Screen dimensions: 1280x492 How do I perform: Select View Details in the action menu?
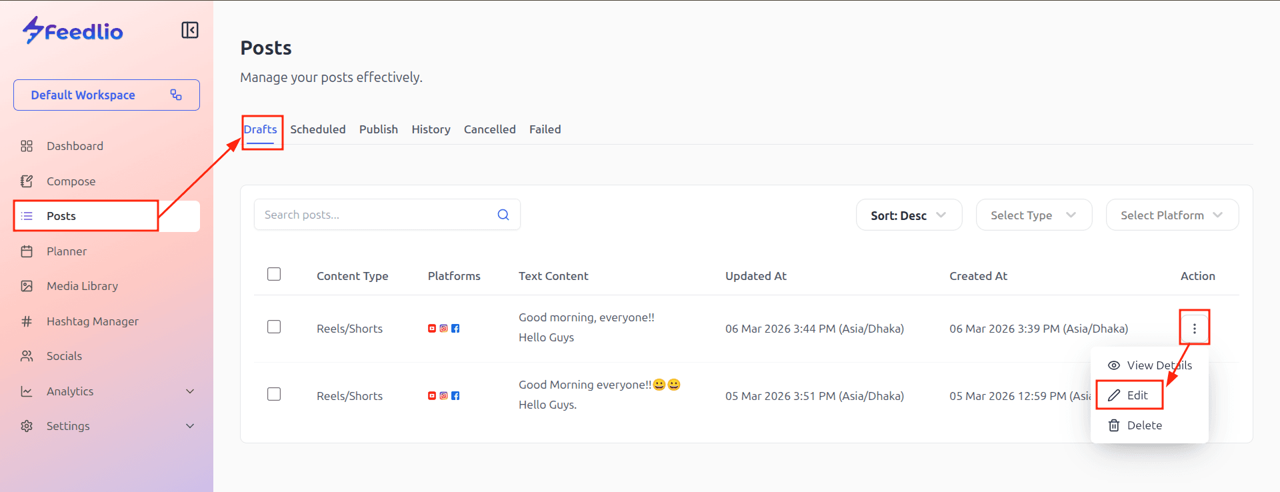point(1158,365)
